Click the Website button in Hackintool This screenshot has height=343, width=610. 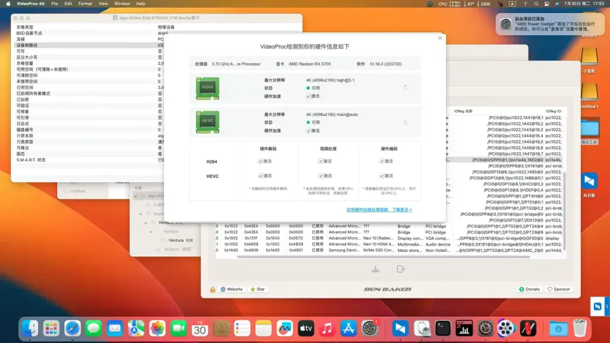coord(232,289)
